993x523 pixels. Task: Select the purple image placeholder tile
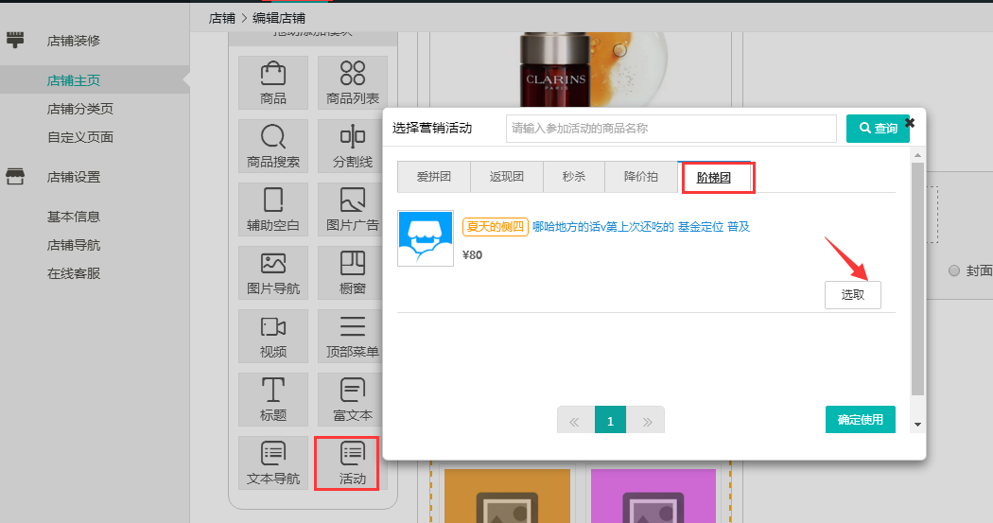pos(653,496)
